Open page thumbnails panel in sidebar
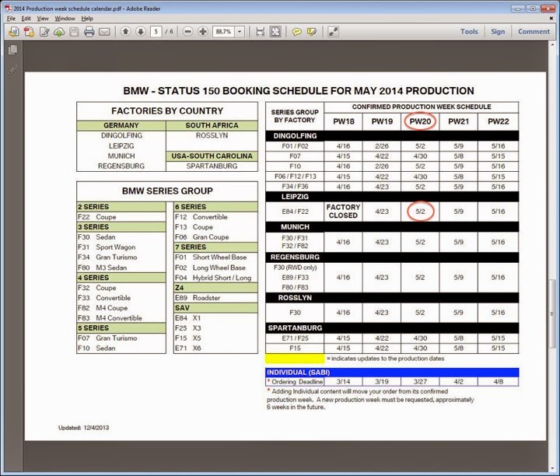The image size is (560, 476). 13,50
